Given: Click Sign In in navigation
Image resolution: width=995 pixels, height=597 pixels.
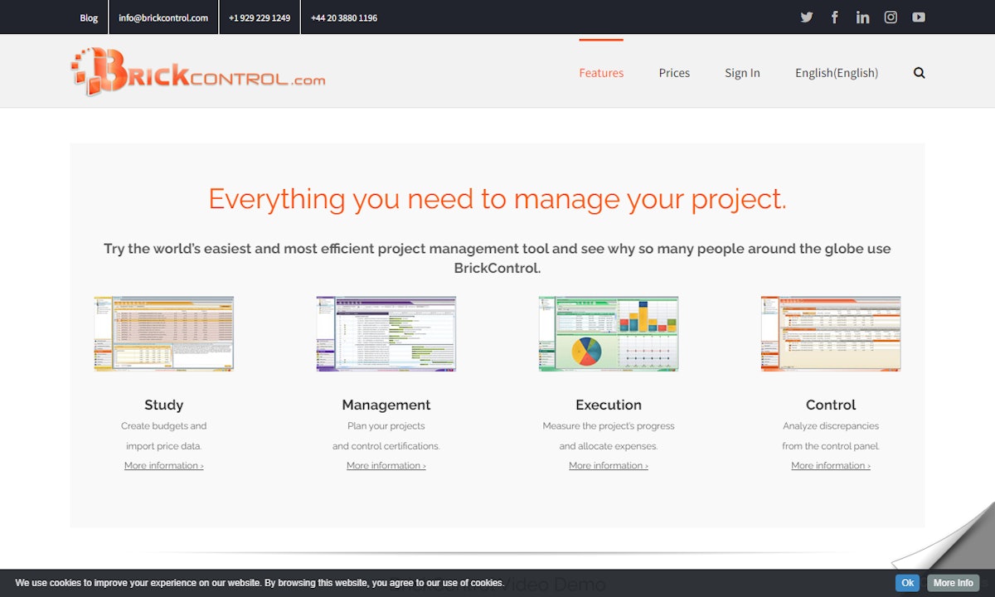Looking at the screenshot, I should [x=742, y=73].
